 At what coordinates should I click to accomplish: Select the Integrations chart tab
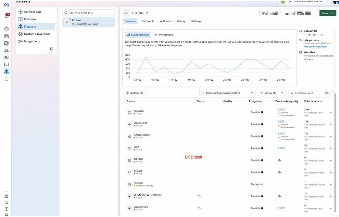[164, 35]
